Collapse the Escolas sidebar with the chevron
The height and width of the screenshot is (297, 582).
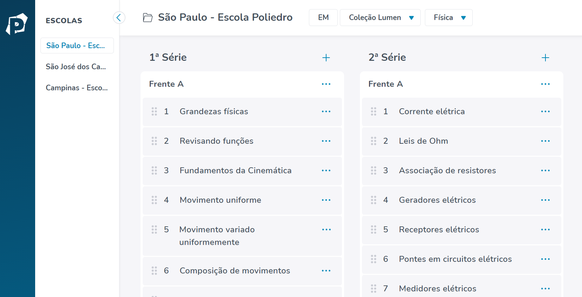click(x=119, y=17)
